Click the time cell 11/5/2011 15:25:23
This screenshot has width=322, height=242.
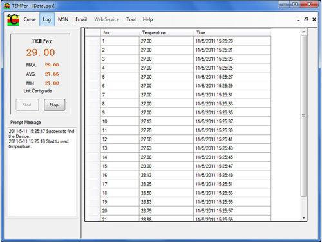[232, 59]
